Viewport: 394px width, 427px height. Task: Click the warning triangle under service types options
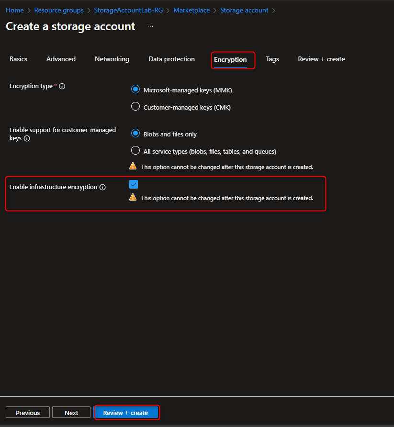133,166
